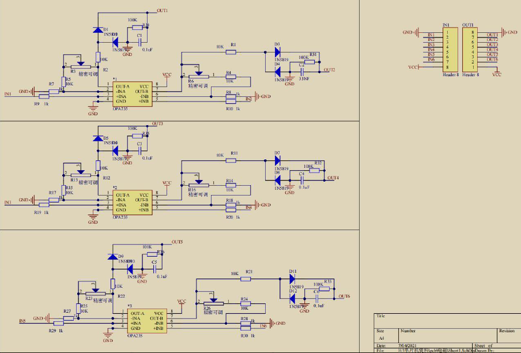521x353 pixels.
Task: Click the Title field in title block
Action: 448,321
